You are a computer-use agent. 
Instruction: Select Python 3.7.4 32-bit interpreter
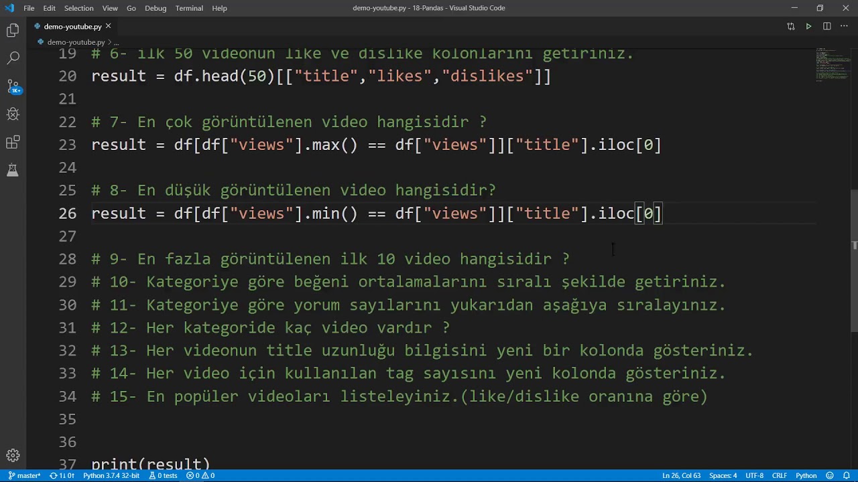click(x=111, y=475)
